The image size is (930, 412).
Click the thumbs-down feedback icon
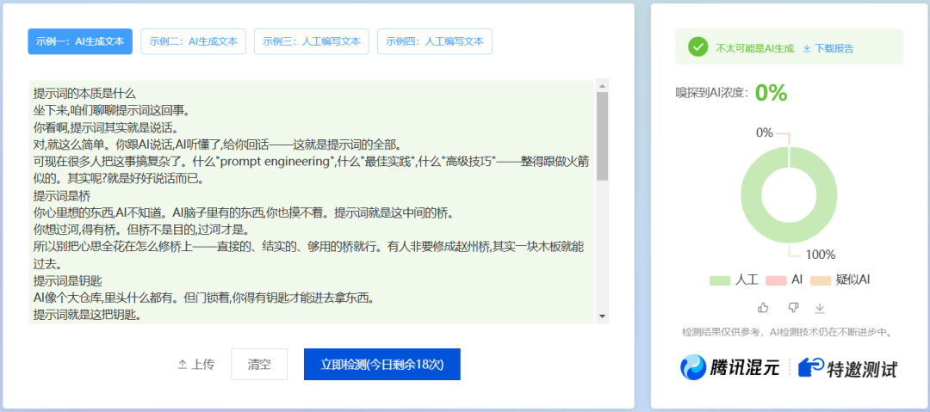[793, 307]
